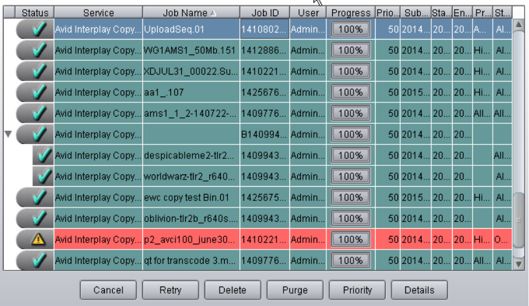Click Job ID cell 1425676...
This screenshot has width=529, height=306.
pos(265,92)
